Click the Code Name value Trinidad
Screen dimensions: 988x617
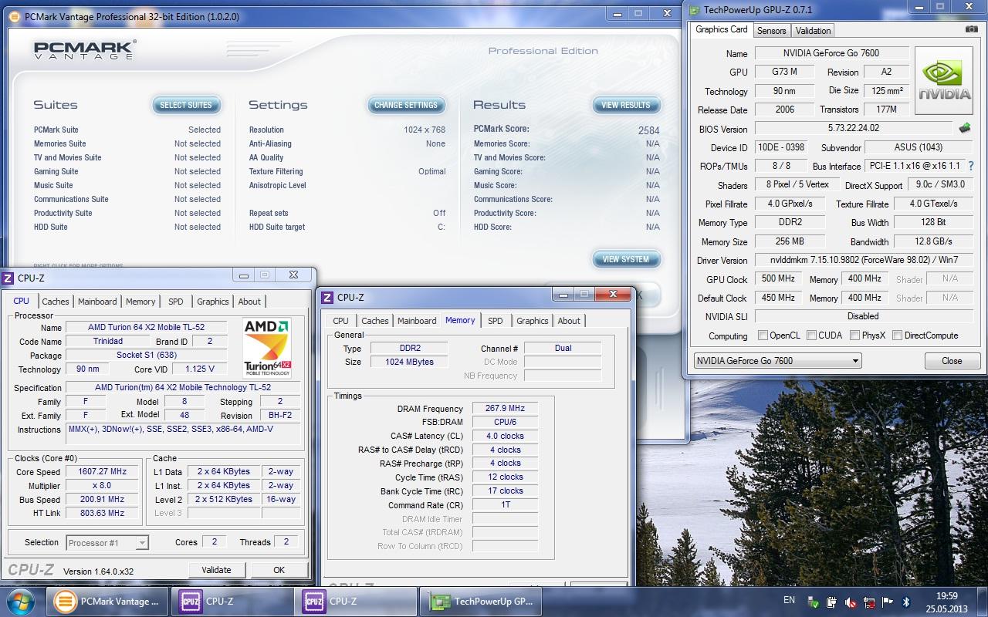107,341
